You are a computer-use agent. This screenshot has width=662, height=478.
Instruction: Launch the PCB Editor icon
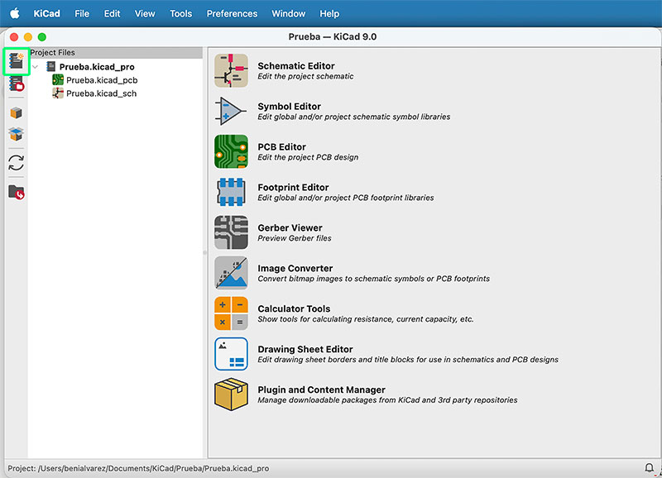231,151
